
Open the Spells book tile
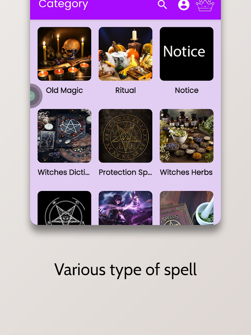pos(187,208)
